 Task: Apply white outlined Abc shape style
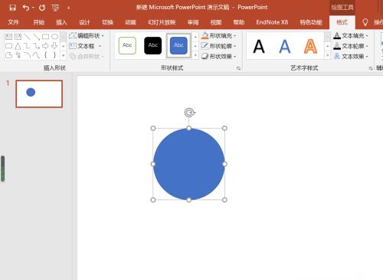127,45
